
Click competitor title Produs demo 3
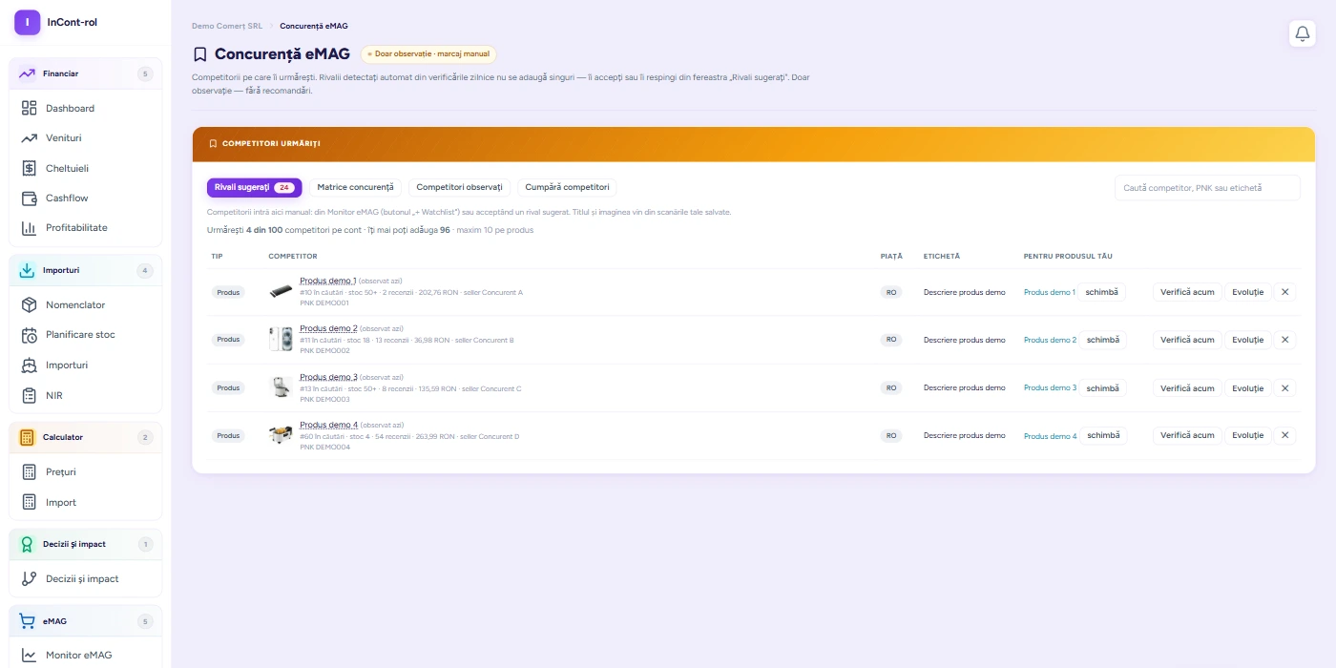328,377
